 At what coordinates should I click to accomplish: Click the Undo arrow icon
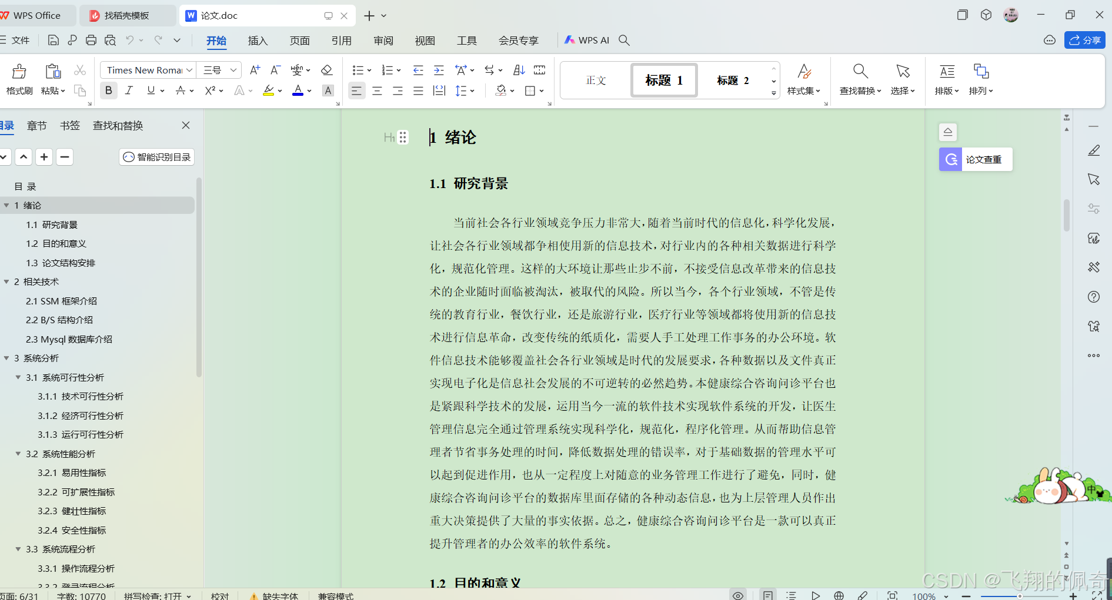click(x=130, y=40)
